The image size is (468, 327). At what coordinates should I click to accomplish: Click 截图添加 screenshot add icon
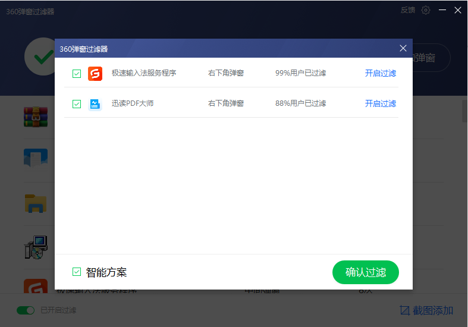click(x=405, y=310)
